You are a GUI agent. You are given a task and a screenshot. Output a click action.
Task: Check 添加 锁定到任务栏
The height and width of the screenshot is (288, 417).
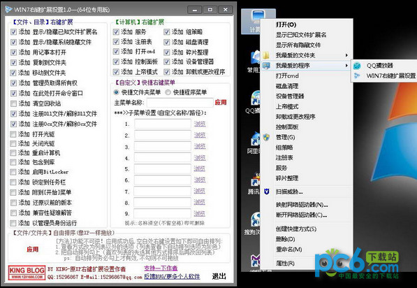coord(13,182)
